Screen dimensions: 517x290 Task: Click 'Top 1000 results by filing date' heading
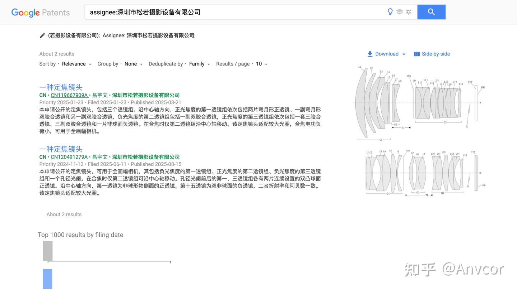[x=80, y=235]
